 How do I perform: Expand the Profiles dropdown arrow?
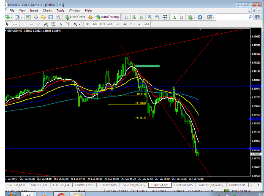(x=21, y=17)
